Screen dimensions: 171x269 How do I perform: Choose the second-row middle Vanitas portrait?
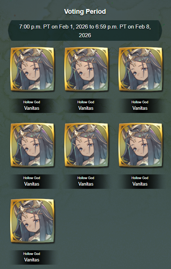pyautogui.click(x=86, y=145)
